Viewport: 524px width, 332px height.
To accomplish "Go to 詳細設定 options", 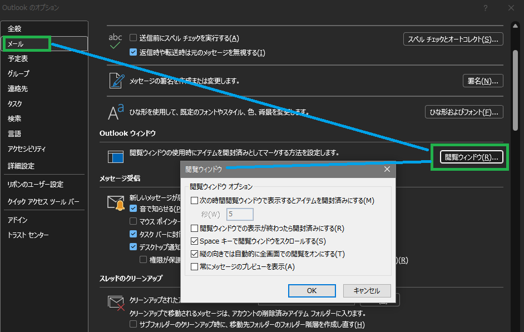I will [44, 166].
